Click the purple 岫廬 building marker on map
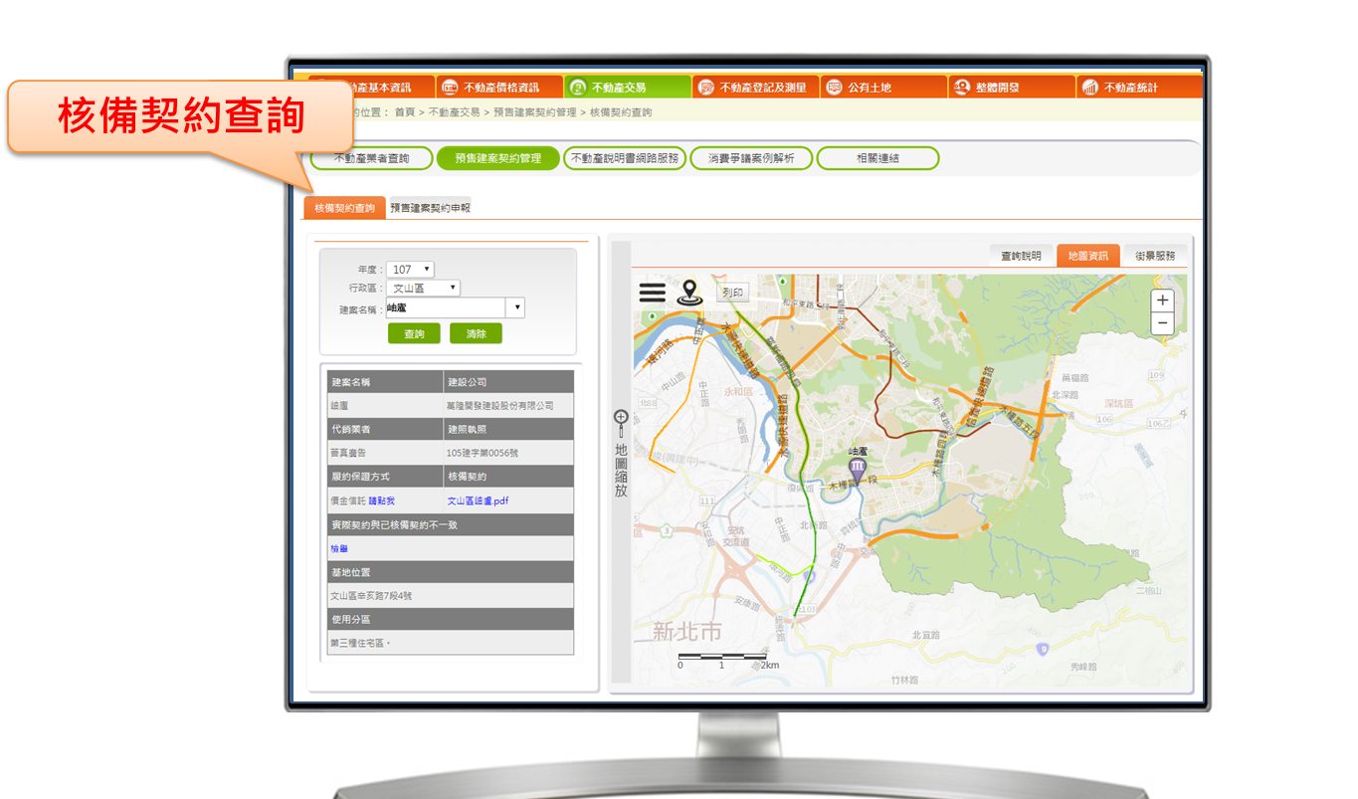The image size is (1358, 799). (857, 472)
